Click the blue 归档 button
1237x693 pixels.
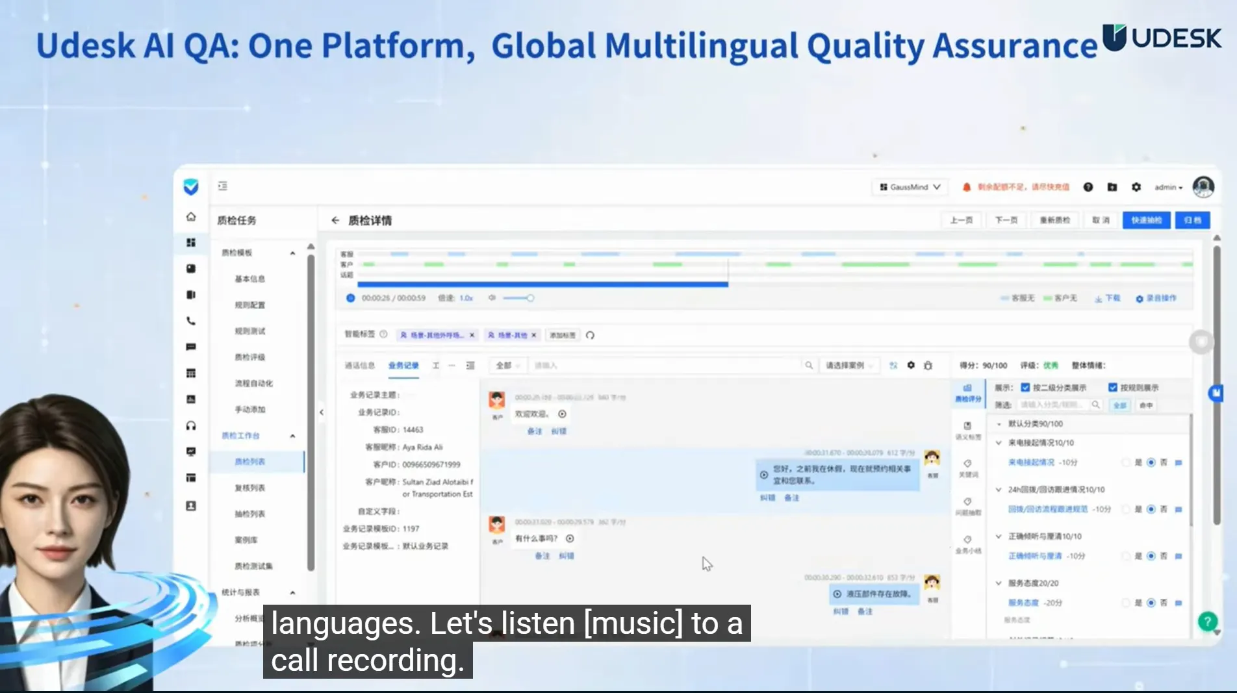1193,220
